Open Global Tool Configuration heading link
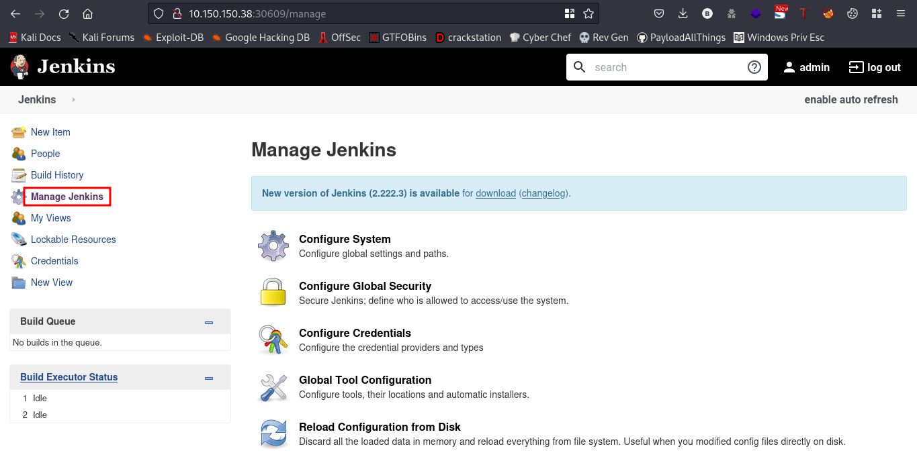The width and height of the screenshot is (917, 465). (x=365, y=380)
